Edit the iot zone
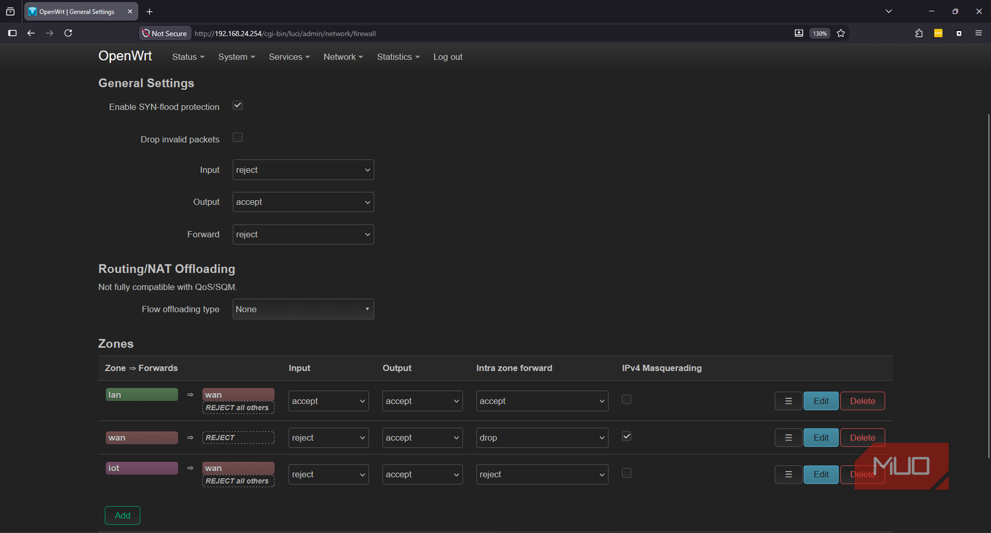 tap(821, 474)
